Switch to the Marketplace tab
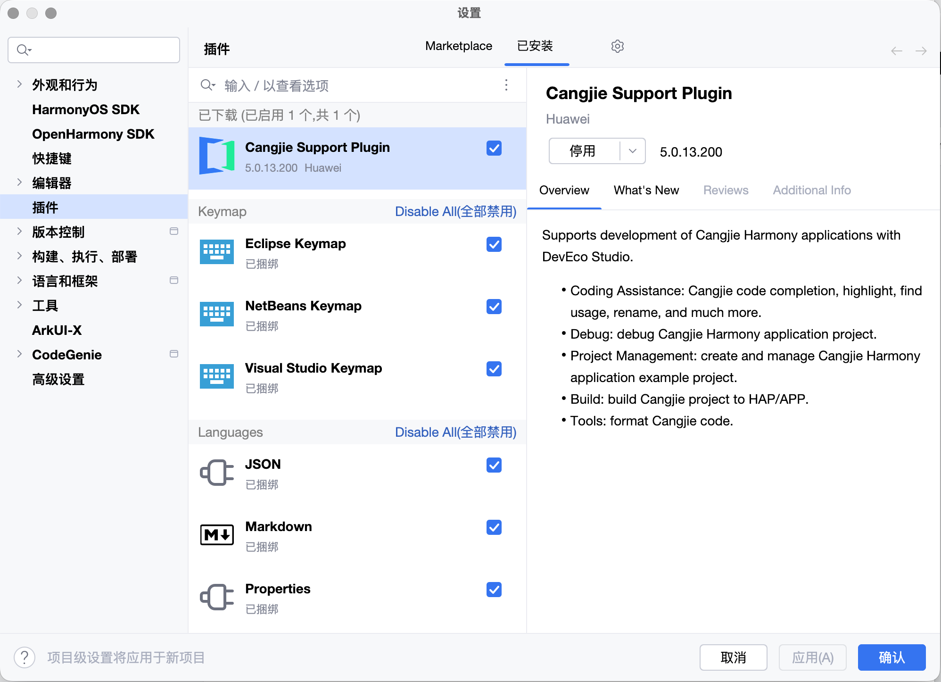This screenshot has width=941, height=682. click(x=458, y=46)
